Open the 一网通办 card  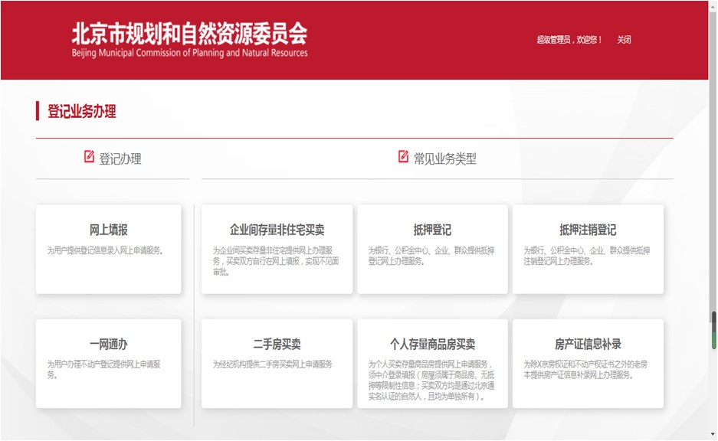coord(109,364)
